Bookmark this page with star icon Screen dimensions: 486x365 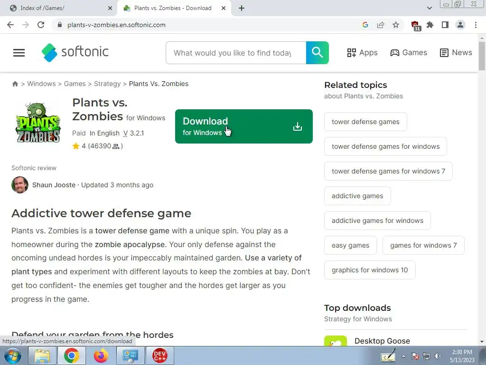point(396,25)
